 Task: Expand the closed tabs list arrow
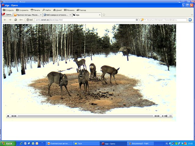(x=192, y=15)
